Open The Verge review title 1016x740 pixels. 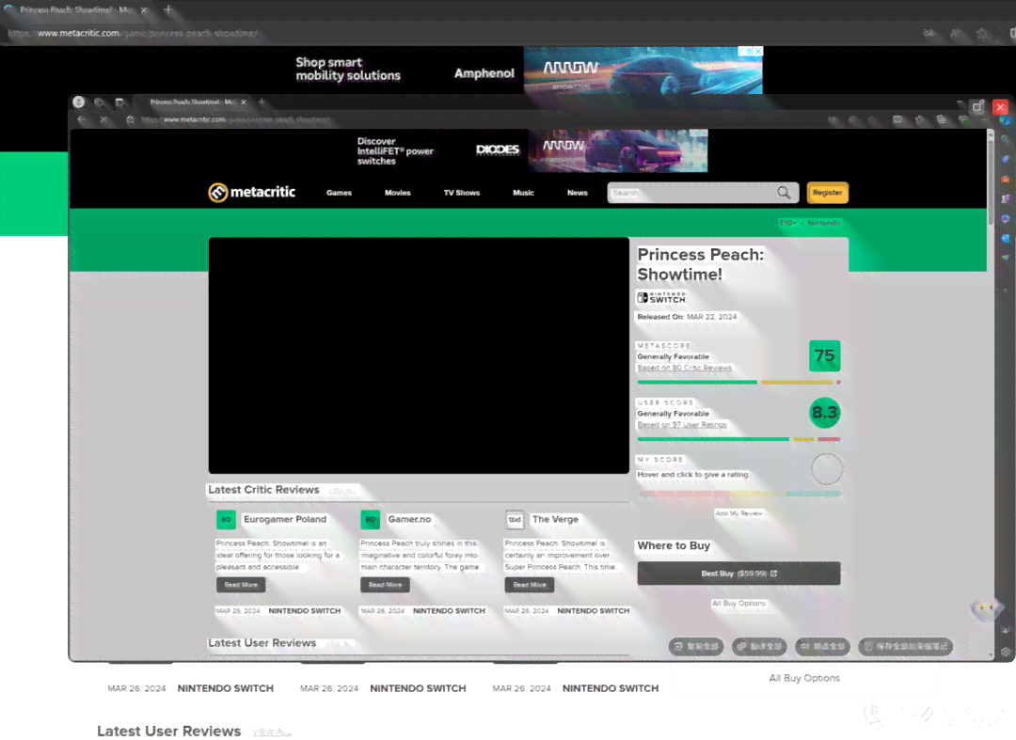pos(555,519)
